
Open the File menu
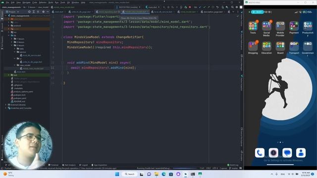(x=7, y=2)
